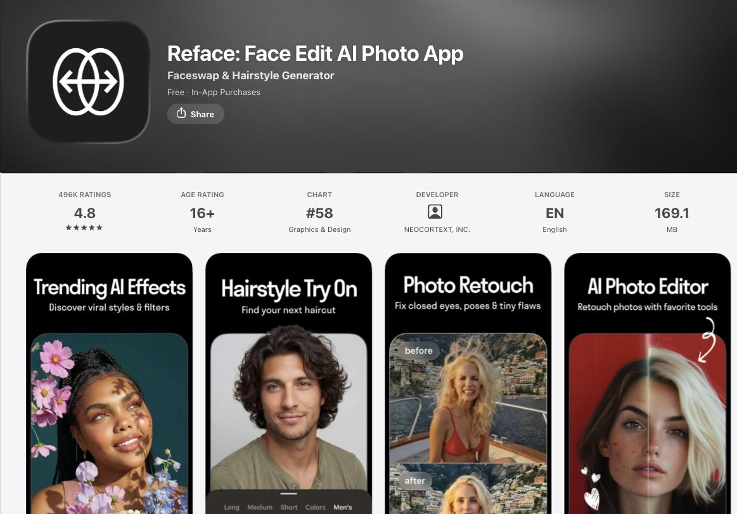
Task: Click the hearts doodle in AI Photo Editor
Action: click(x=591, y=489)
